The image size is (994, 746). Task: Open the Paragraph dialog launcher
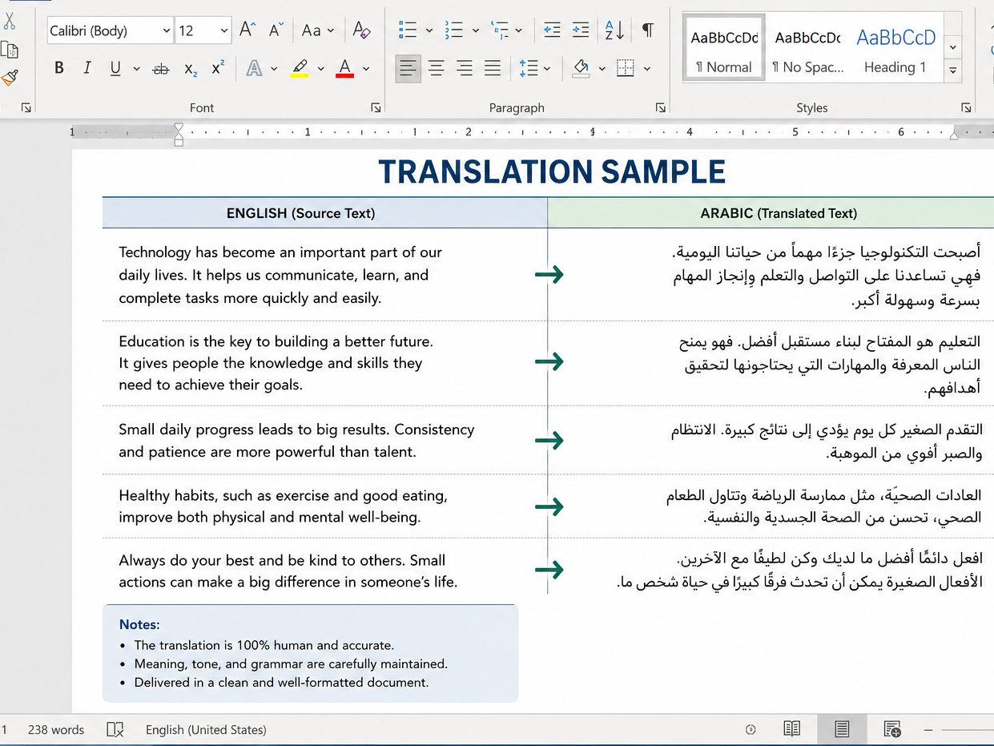(x=661, y=107)
